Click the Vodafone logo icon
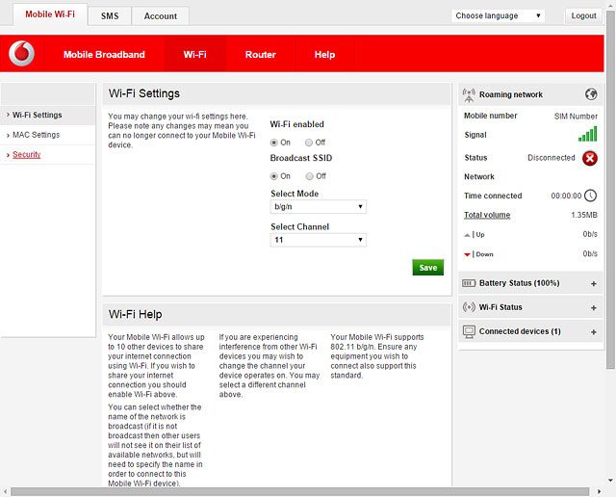This screenshot has height=497, width=616. 21,54
